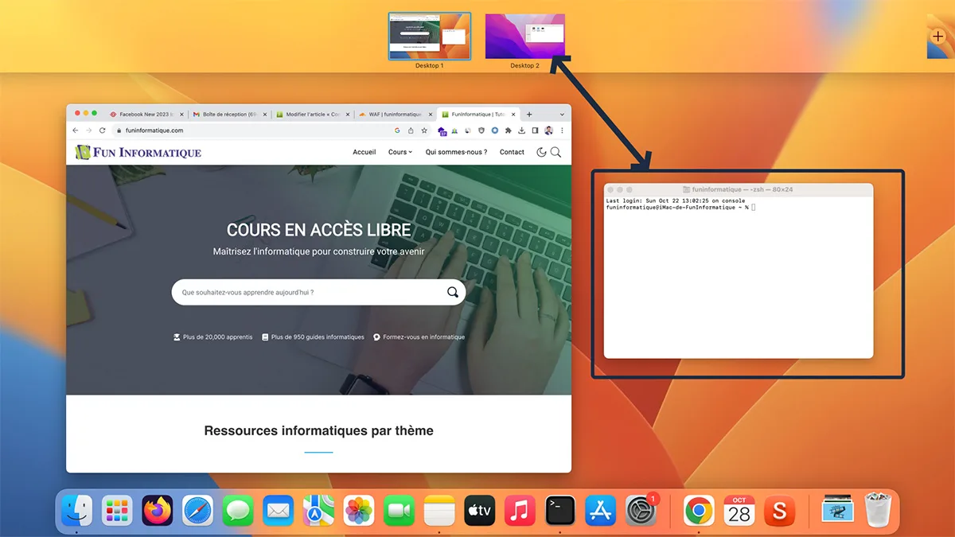Image resolution: width=955 pixels, height=537 pixels.
Task: Select the Desktop 1 thumbnail
Action: [x=430, y=37]
